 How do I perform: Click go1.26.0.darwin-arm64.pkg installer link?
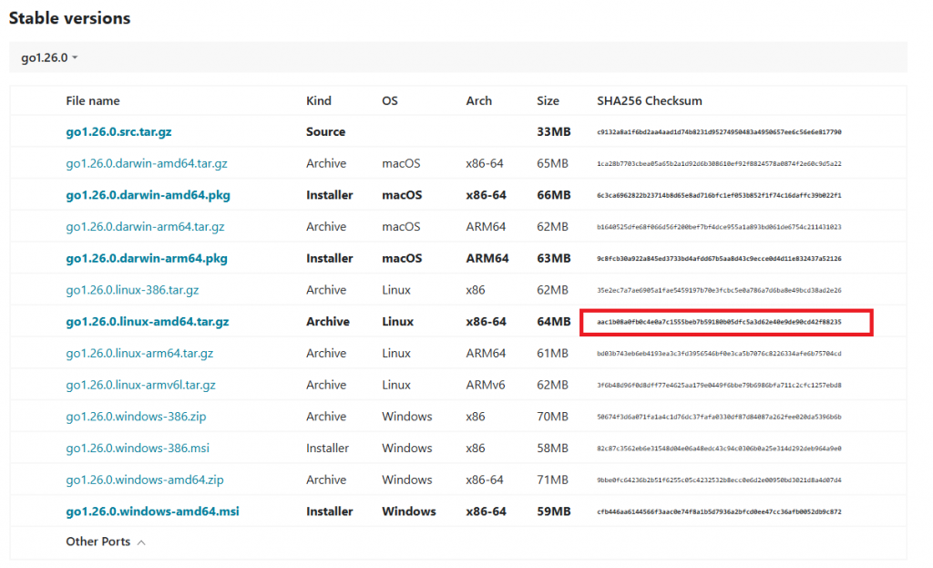point(146,259)
